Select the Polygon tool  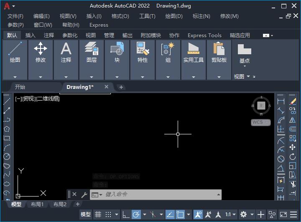(x=7, y=129)
